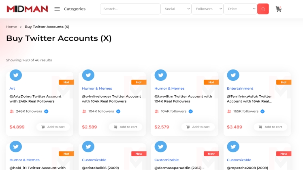Expand the Price dropdown filter

pos(240,9)
